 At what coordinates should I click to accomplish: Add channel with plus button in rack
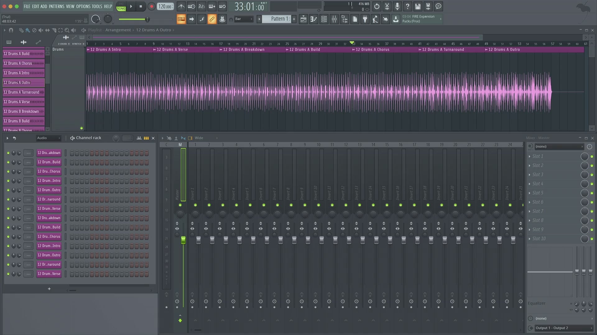pyautogui.click(x=49, y=289)
